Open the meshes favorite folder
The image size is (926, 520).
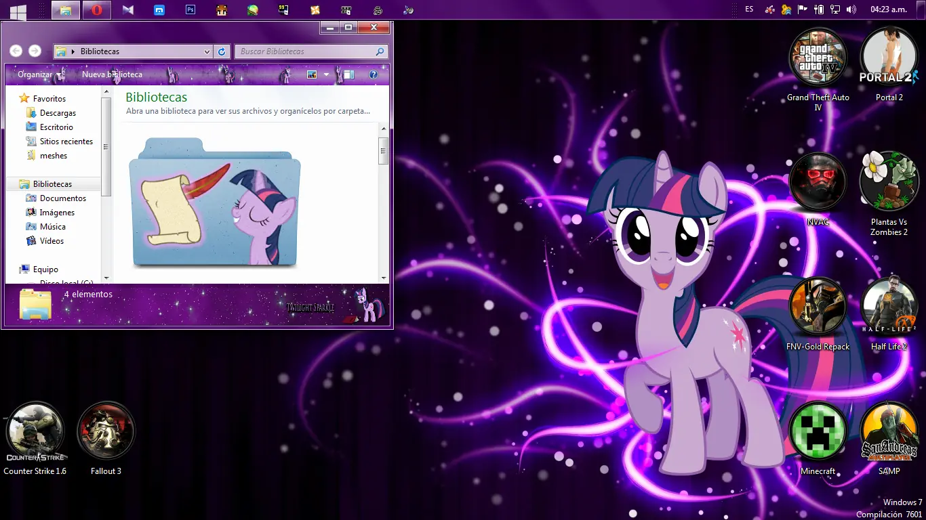(x=47, y=155)
